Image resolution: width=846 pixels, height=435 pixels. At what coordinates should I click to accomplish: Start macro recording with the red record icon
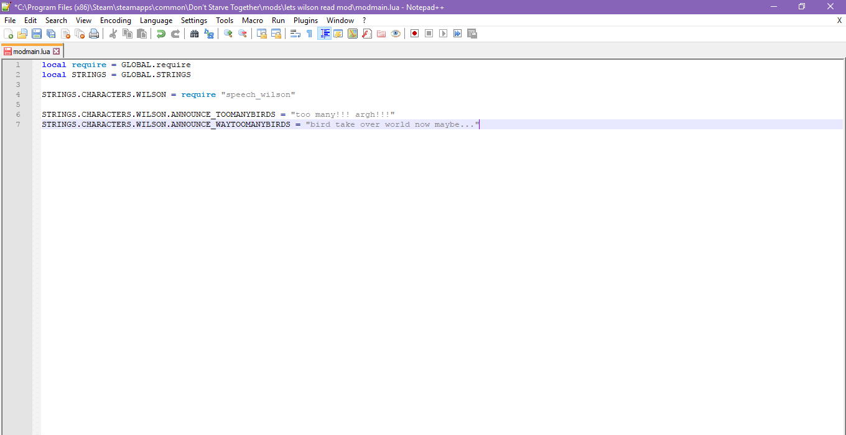[414, 34]
